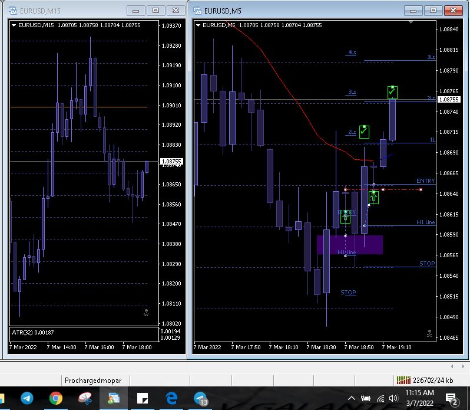Close the EURUSD,M5 chart window
The image size is (470, 410).
pos(454,11)
